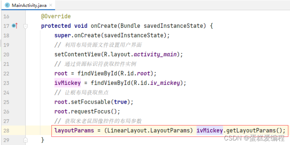Click the 'super' keyword on line 18
This screenshot has height=145, width=290.
(63, 36)
